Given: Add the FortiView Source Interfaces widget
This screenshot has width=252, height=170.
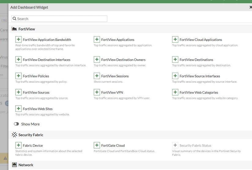Looking at the screenshot, I should tap(175, 76).
